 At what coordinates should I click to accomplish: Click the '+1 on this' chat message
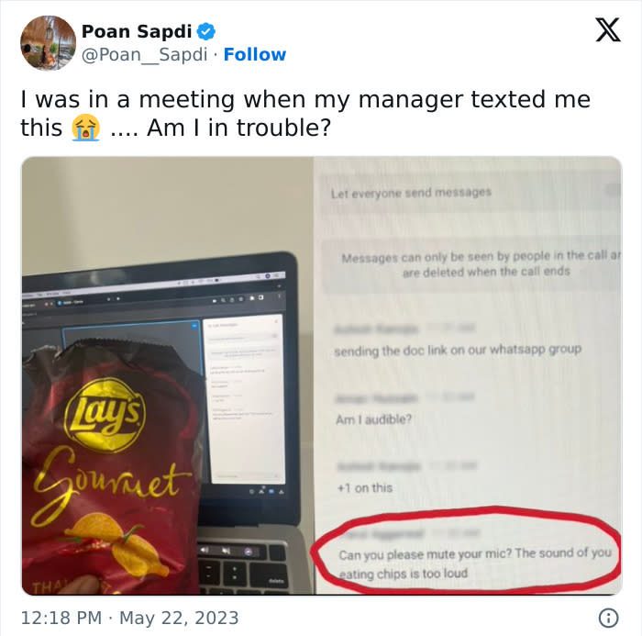tap(365, 488)
